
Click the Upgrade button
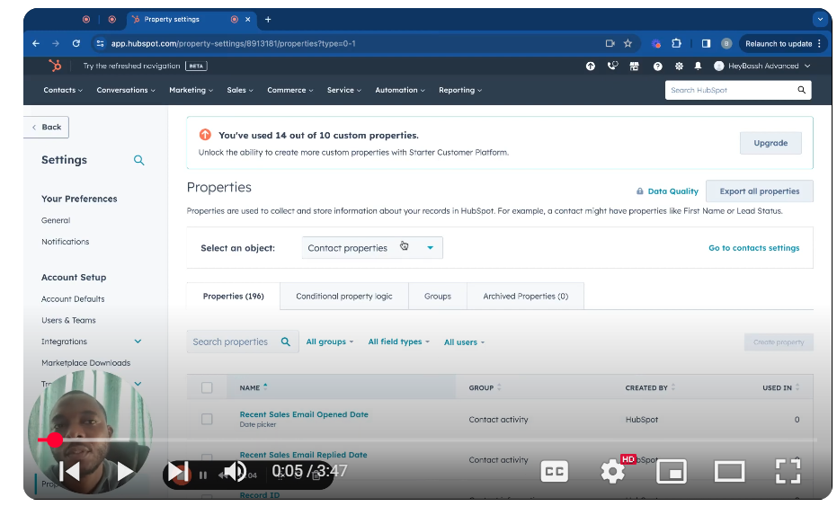click(770, 143)
